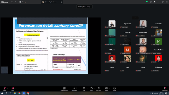Screen dimensions: 169x95
Task: Click the 'Kebutuhan Luas Lahan' heading in slide
Action: (x=24, y=56)
